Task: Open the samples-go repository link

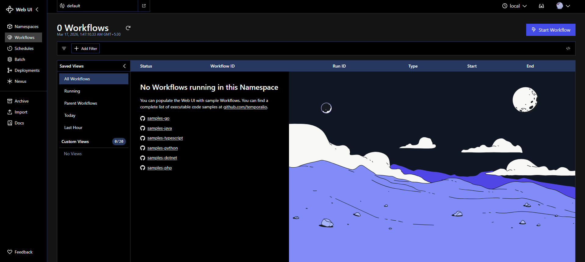Action: coord(158,118)
